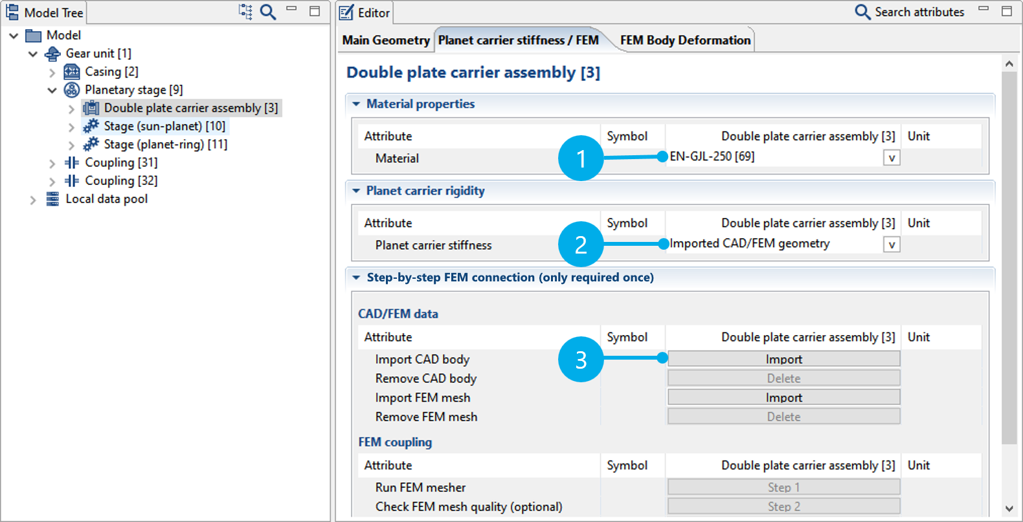
Task: Collapse the Material properties section
Action: pyautogui.click(x=356, y=104)
